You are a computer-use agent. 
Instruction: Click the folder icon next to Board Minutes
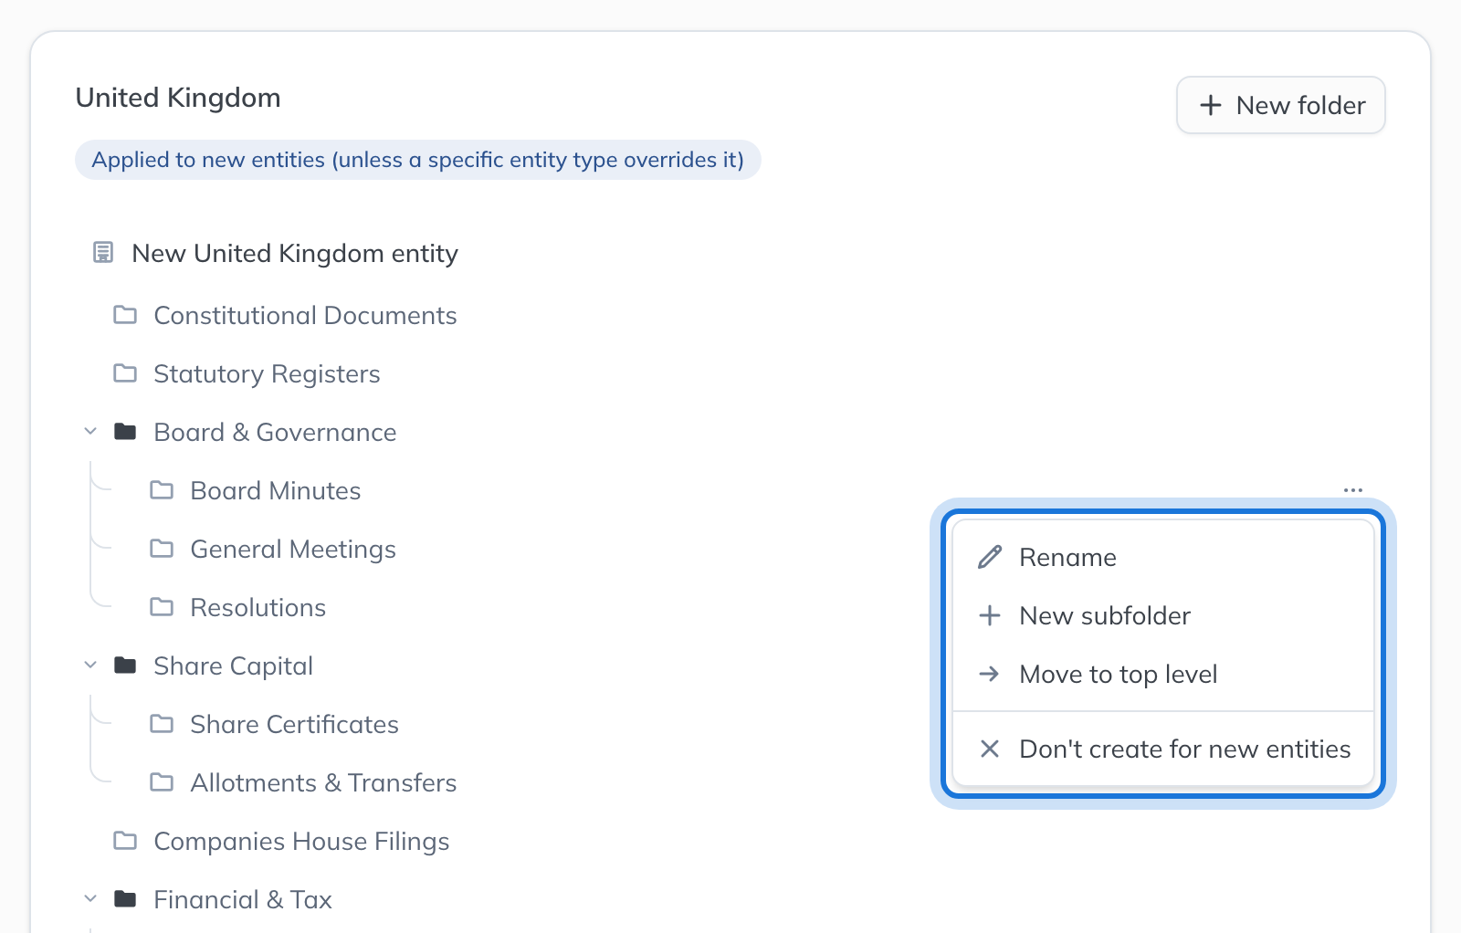(x=162, y=490)
